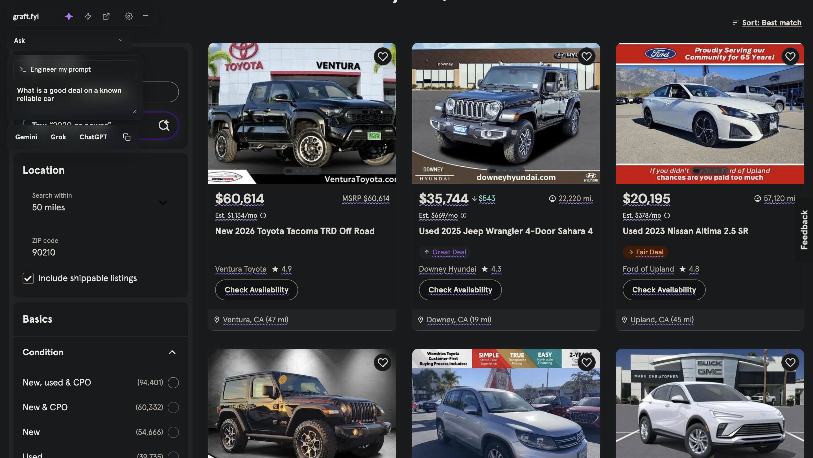
Task: Click the search icon next to the search bar
Action: tap(164, 125)
